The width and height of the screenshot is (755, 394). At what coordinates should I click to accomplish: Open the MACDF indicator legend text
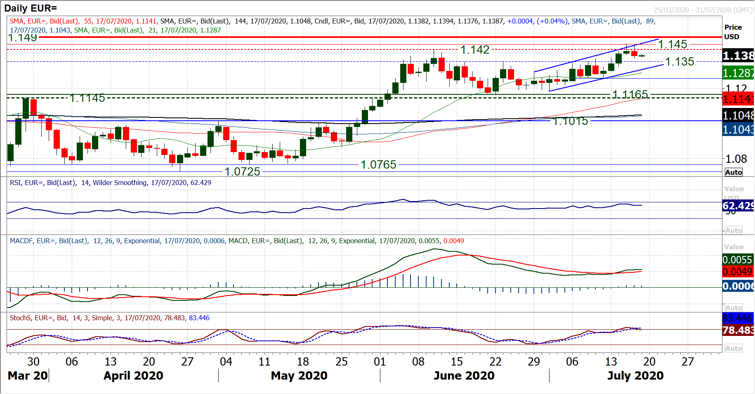[236, 241]
